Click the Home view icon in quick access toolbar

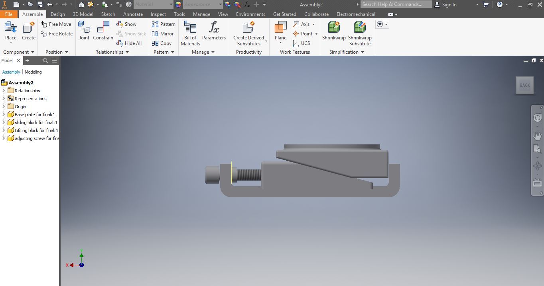pyautogui.click(x=81, y=4)
